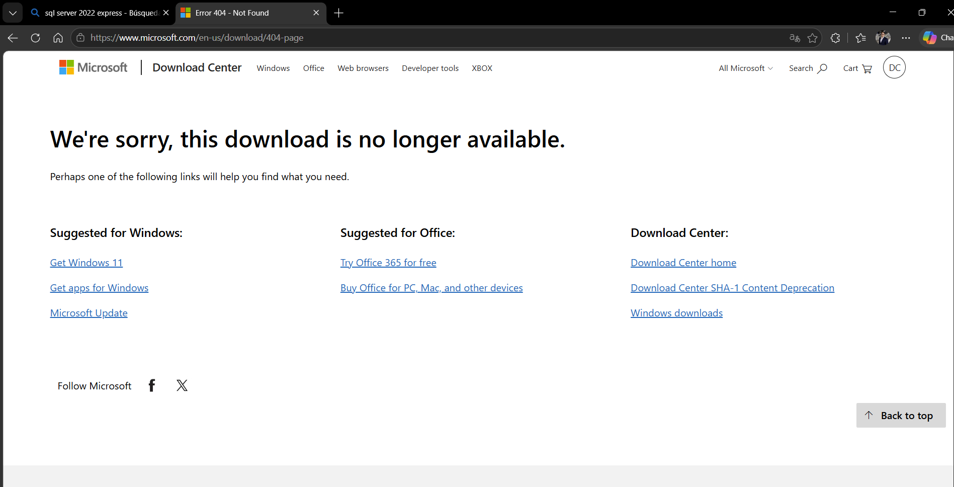Image resolution: width=954 pixels, height=487 pixels.
Task: Go to Download Center heading link
Action: tap(197, 67)
